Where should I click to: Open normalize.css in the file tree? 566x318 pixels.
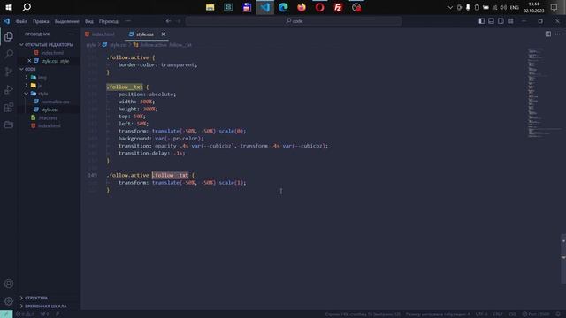[55, 102]
